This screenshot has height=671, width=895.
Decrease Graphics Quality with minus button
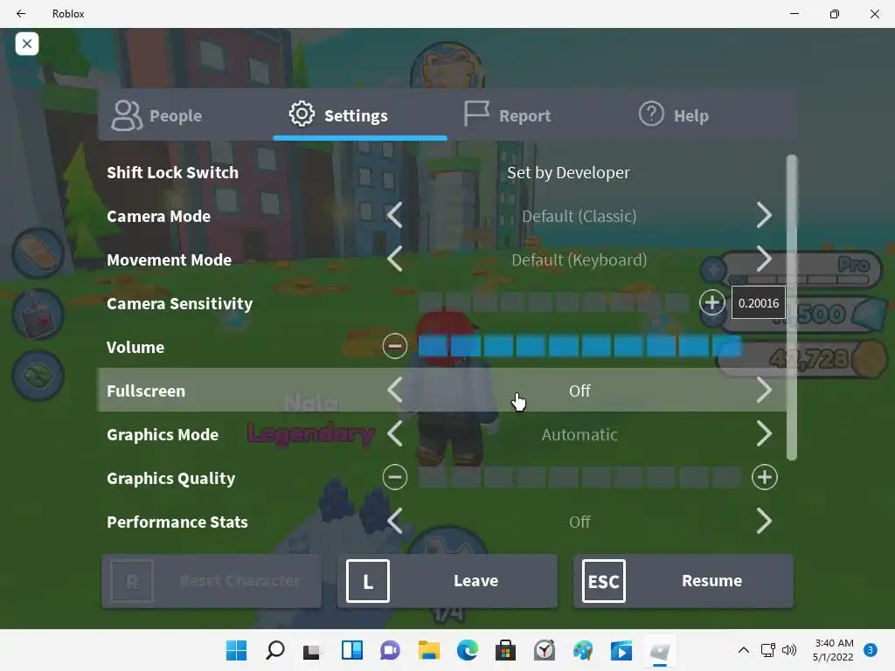click(395, 478)
